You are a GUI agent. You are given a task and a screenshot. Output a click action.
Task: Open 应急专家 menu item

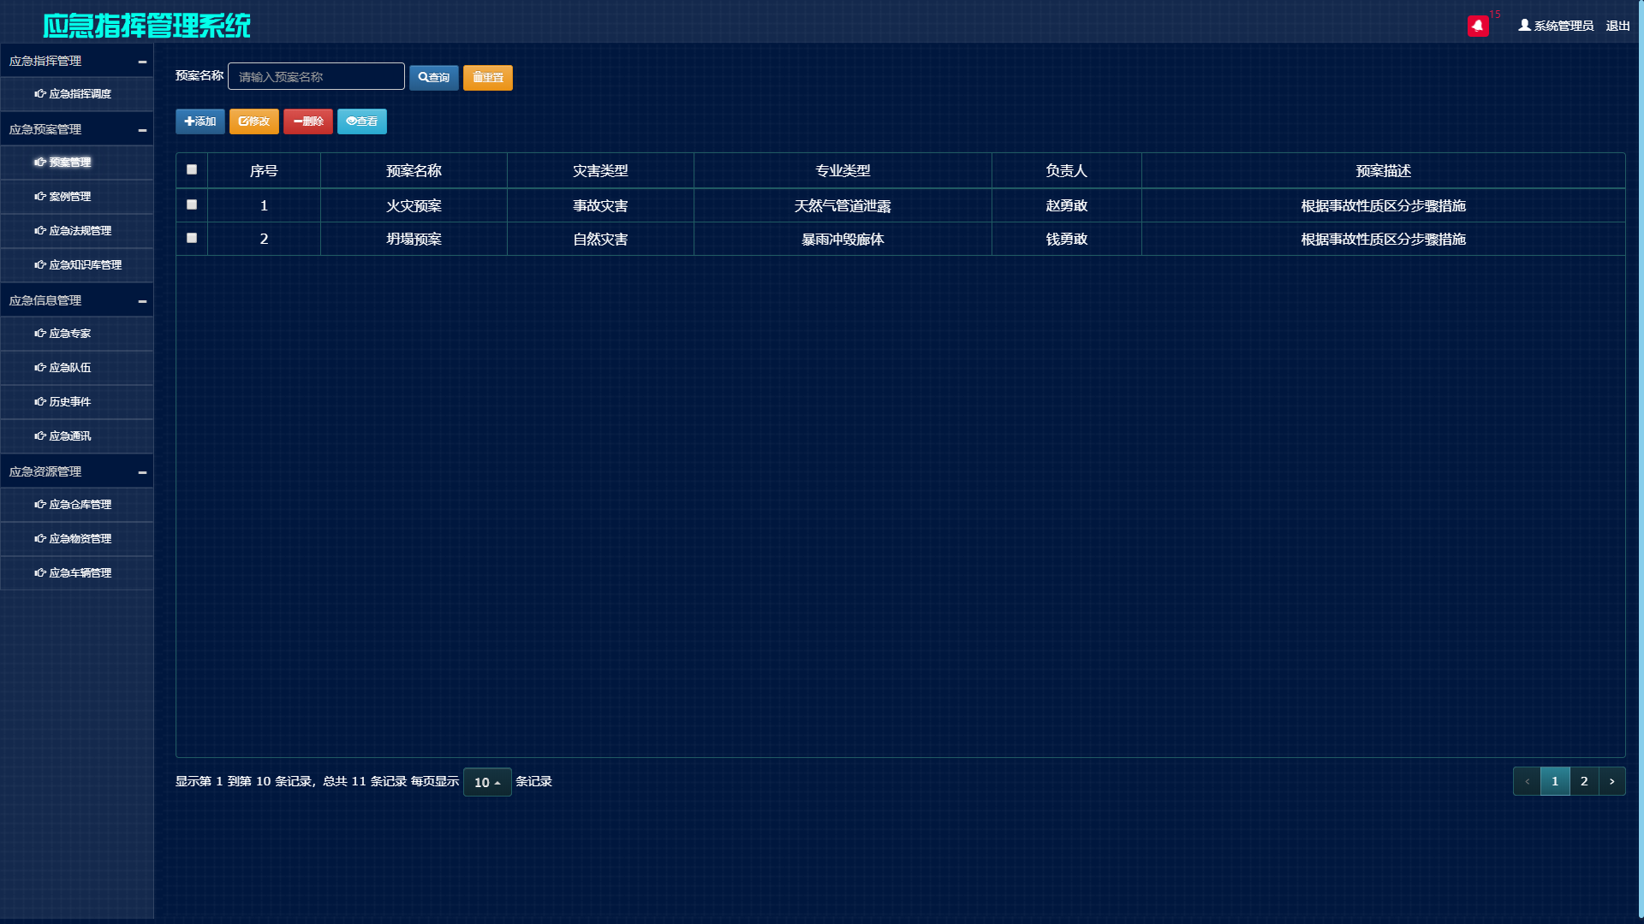point(70,334)
